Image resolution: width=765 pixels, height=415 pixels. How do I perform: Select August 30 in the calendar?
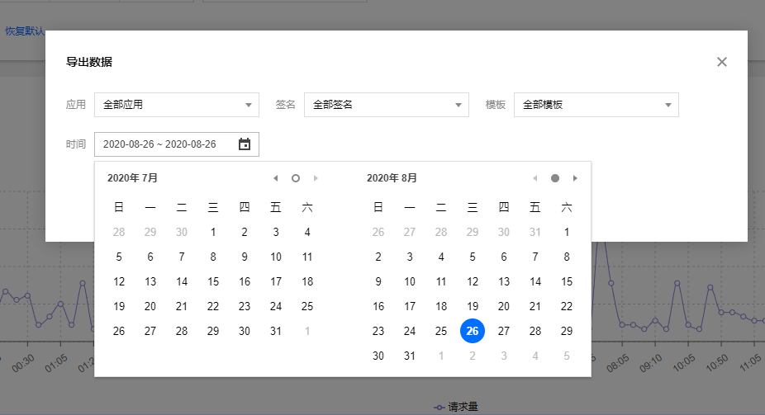click(378, 356)
